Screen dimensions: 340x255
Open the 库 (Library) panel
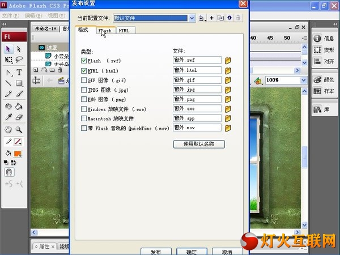[x=321, y=109]
